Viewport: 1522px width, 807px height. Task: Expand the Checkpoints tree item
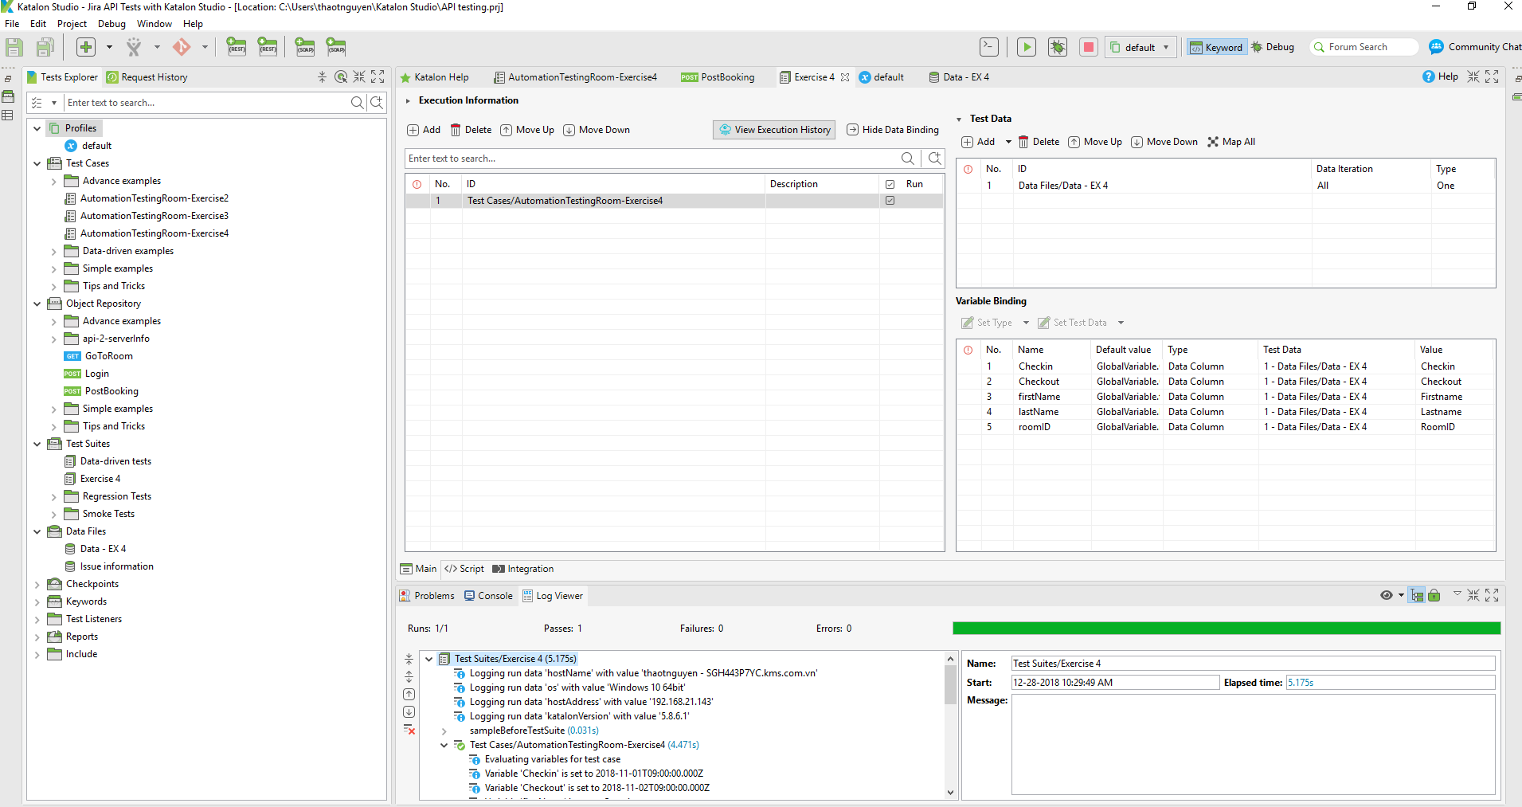coord(37,583)
